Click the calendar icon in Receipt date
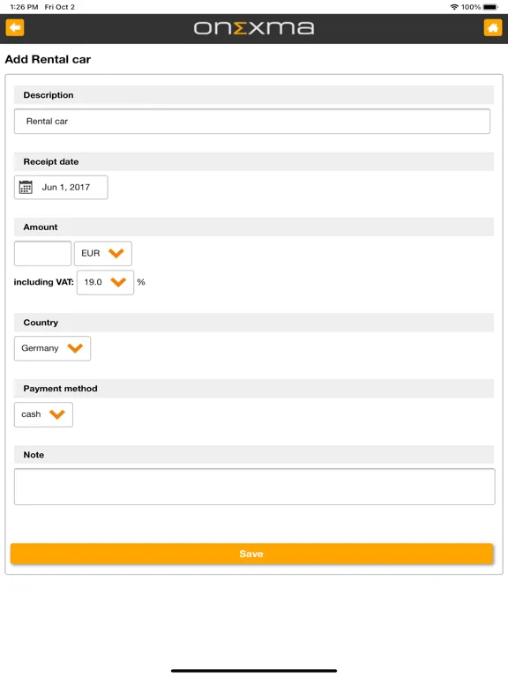508x677 pixels. [26, 188]
